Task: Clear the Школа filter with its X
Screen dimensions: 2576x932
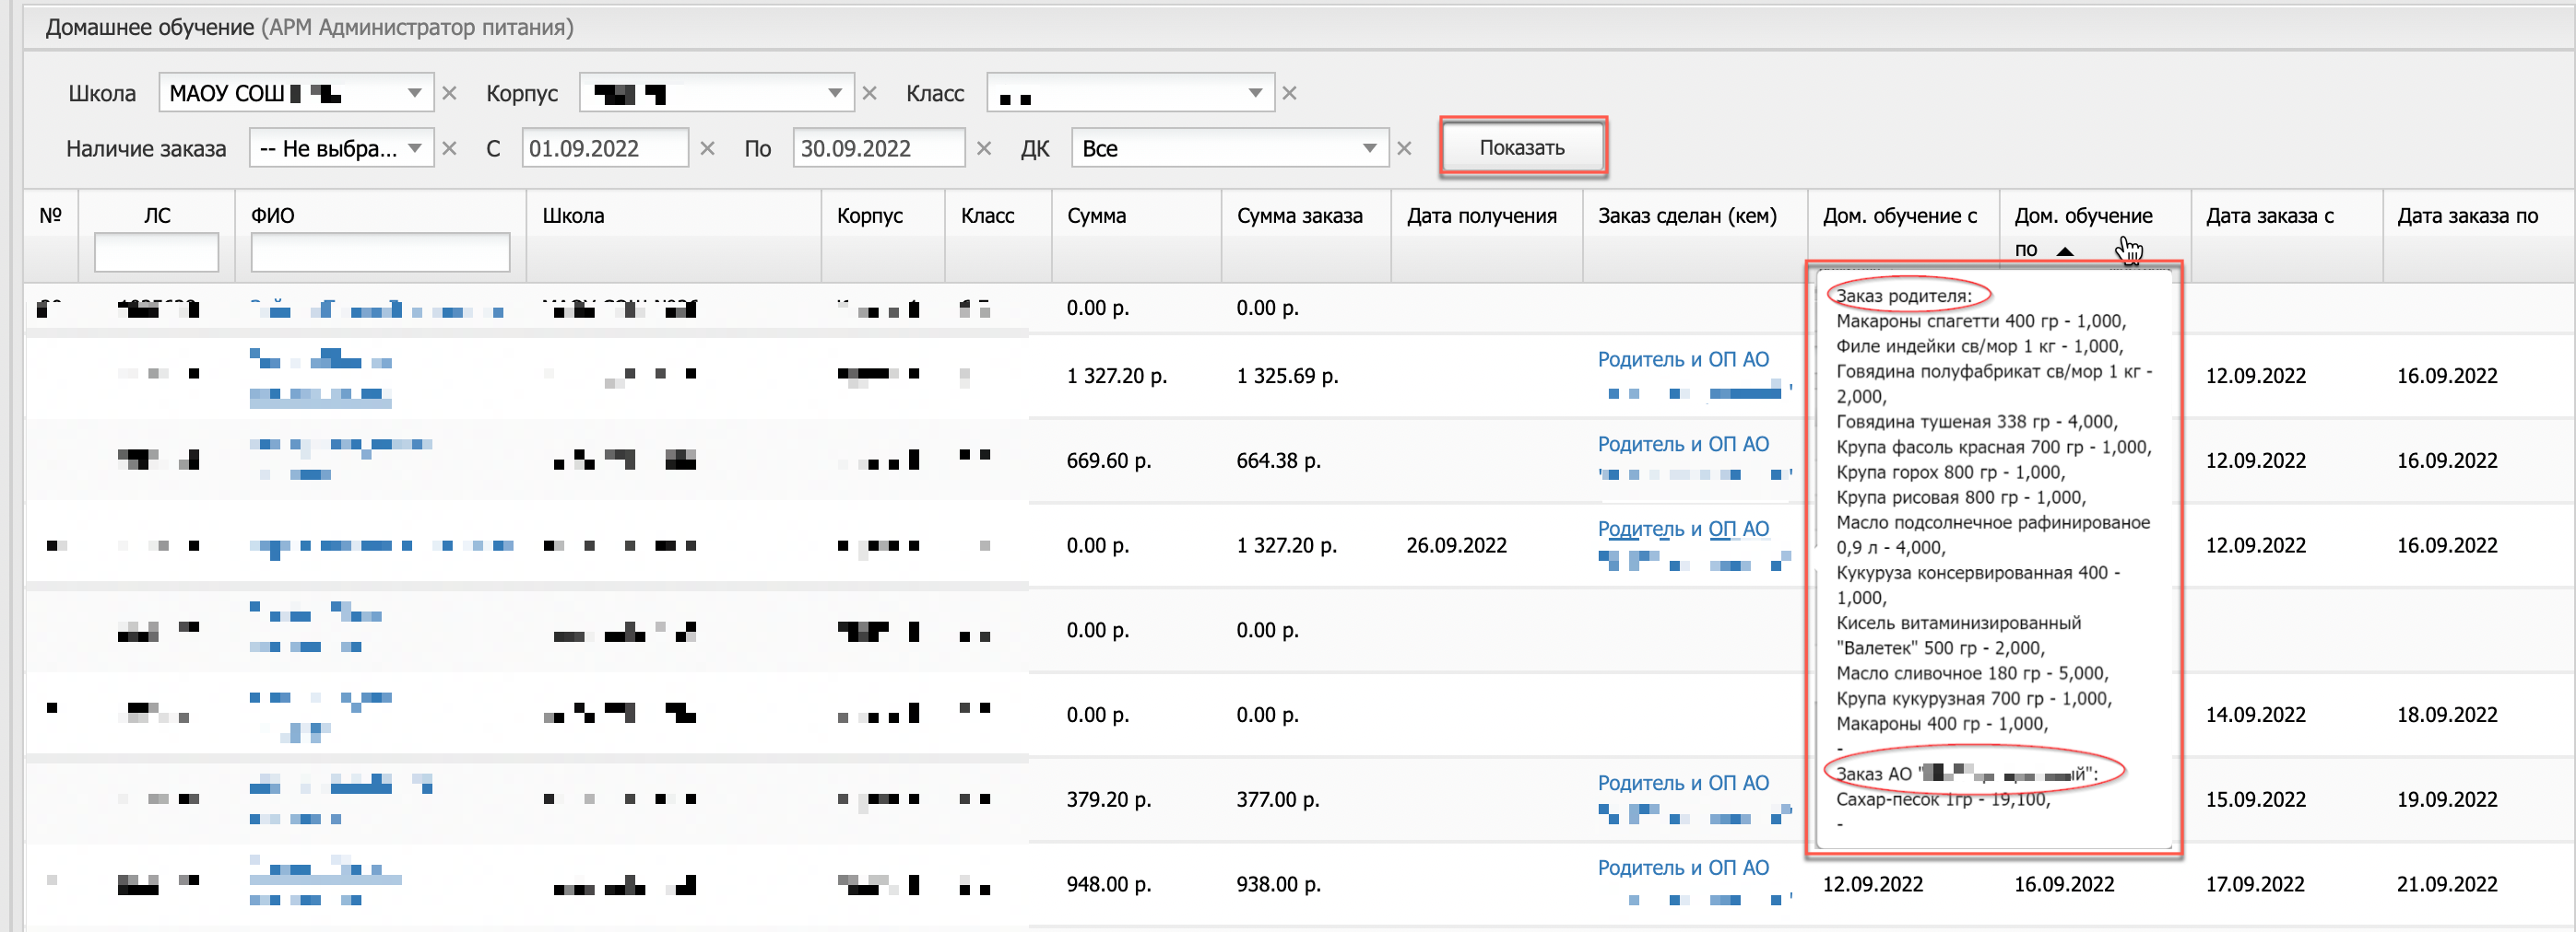Action: click(450, 93)
